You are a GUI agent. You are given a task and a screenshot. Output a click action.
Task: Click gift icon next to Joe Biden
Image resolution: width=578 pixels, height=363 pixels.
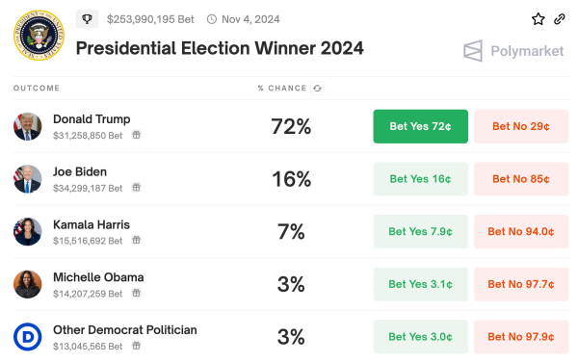tap(137, 188)
